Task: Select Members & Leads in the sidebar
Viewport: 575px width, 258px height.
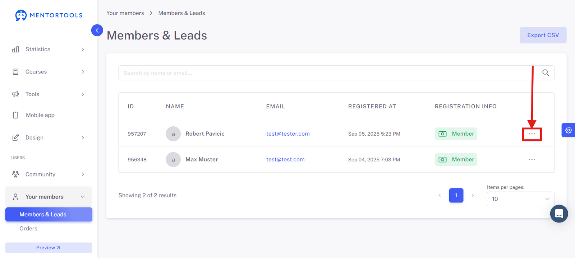Action: click(x=49, y=215)
